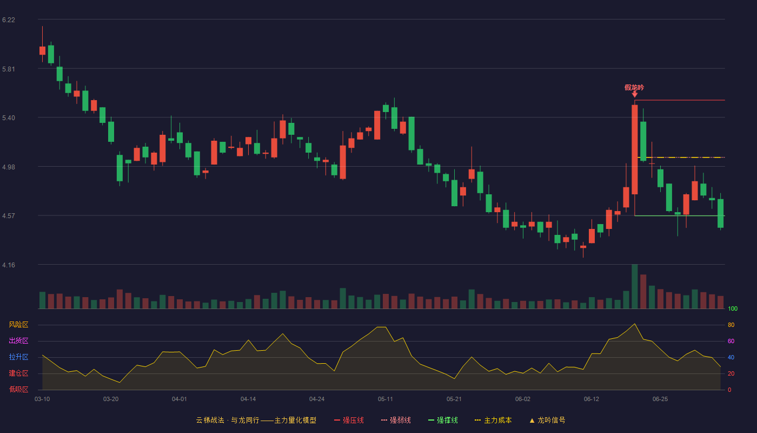This screenshot has width=757, height=433.
Task: Select the 出货区 zone label
Action: pos(18,341)
